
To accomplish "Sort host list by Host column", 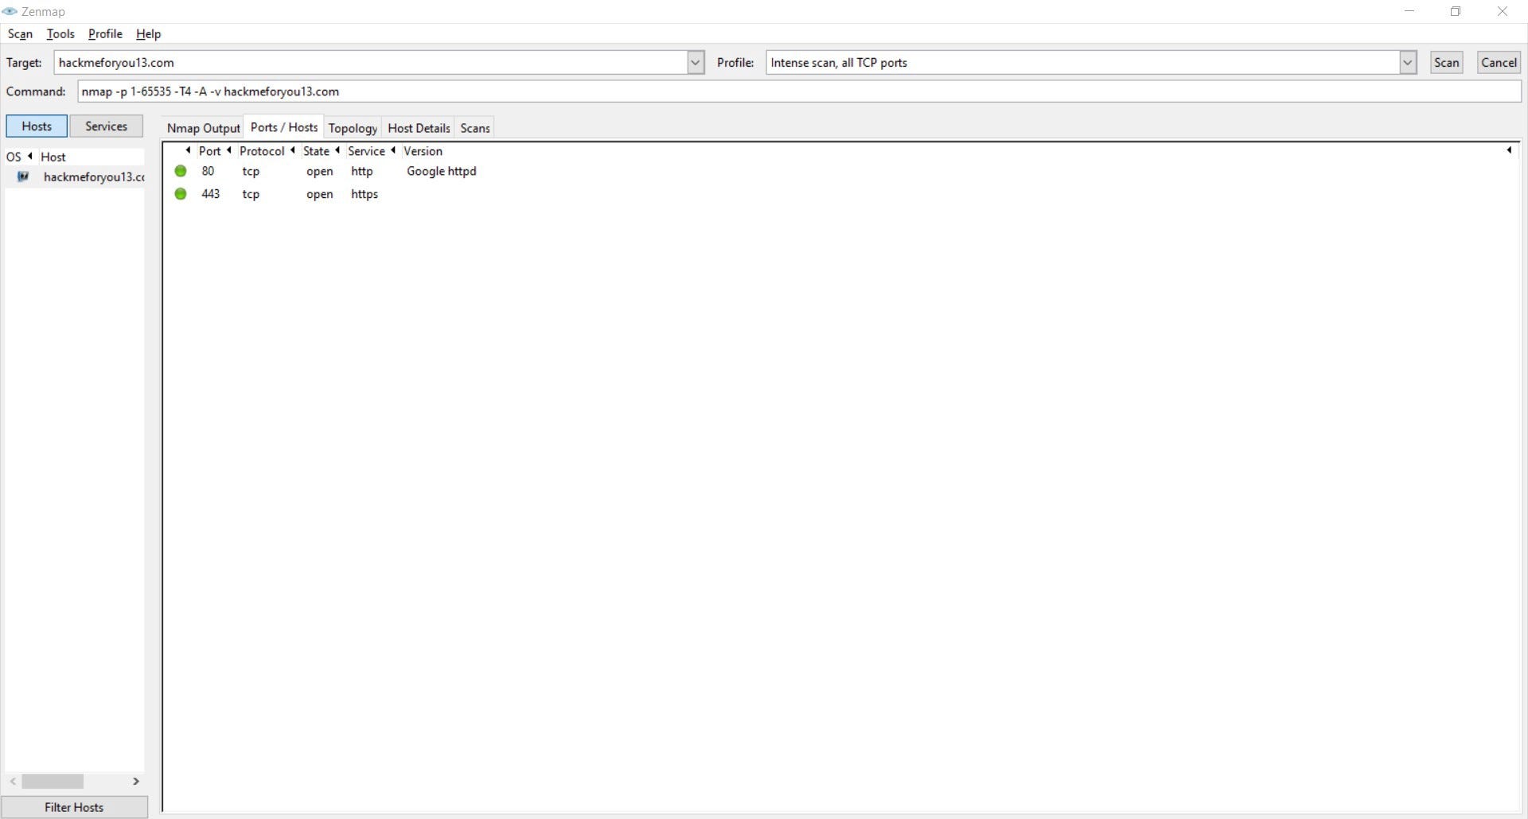I will tap(53, 157).
